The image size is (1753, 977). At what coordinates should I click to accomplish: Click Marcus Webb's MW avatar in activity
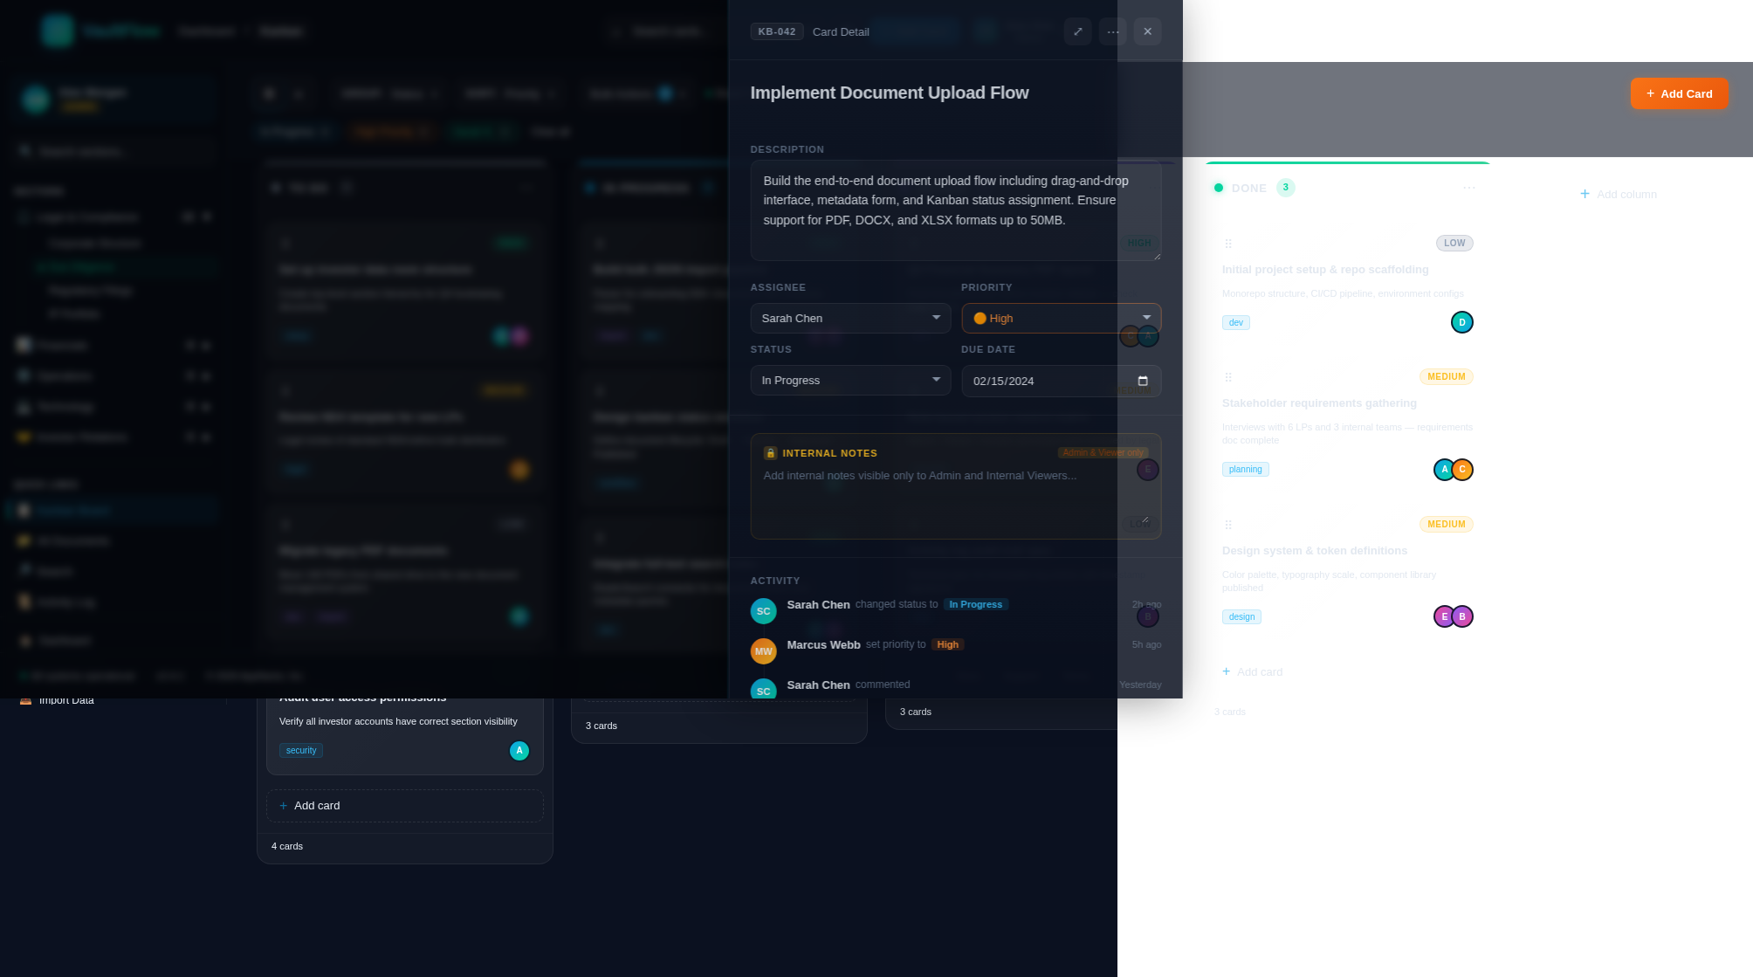pyautogui.click(x=763, y=651)
